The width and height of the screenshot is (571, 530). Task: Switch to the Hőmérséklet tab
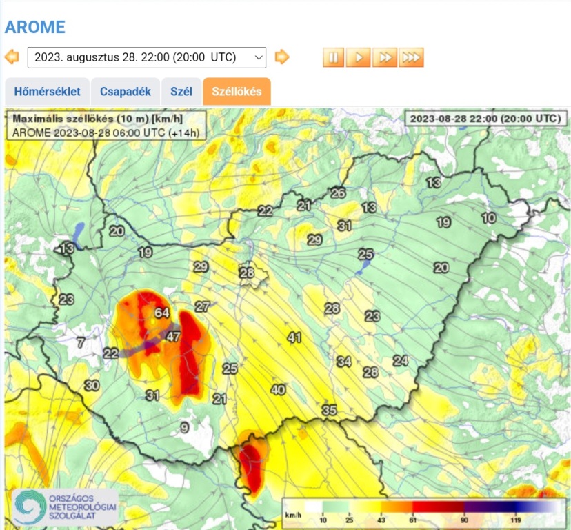(47, 91)
